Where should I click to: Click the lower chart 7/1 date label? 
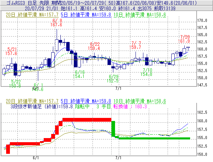[x=118, y=158]
